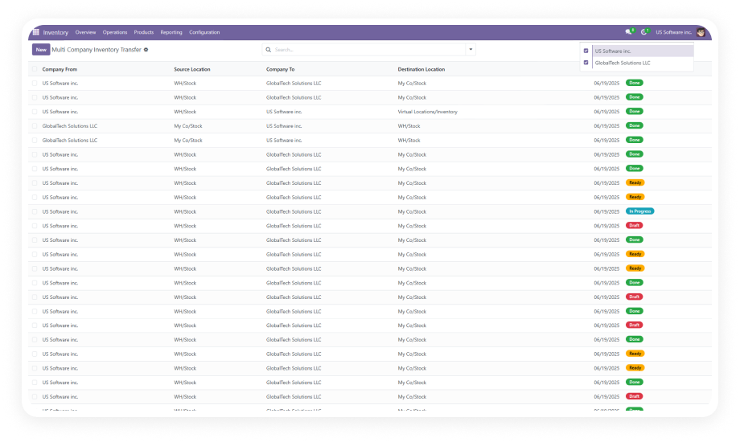Sort by the Source Location column header
740x442 pixels.
192,69
